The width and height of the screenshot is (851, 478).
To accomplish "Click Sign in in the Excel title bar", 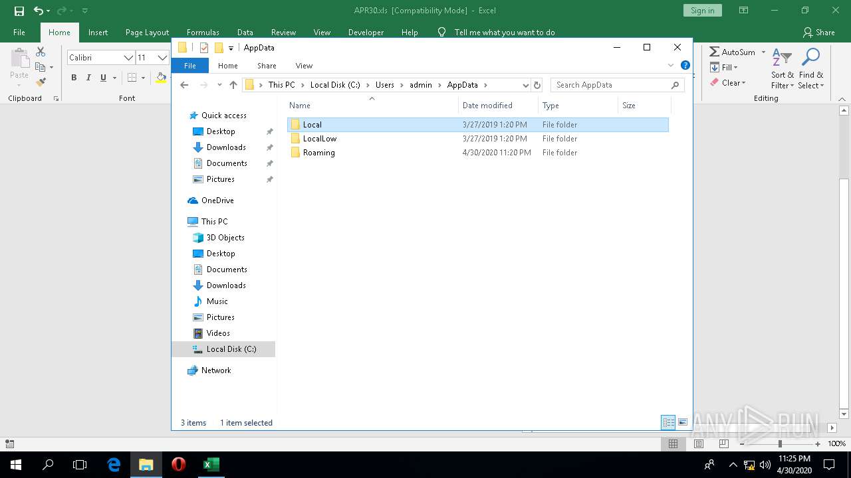I will coord(702,11).
